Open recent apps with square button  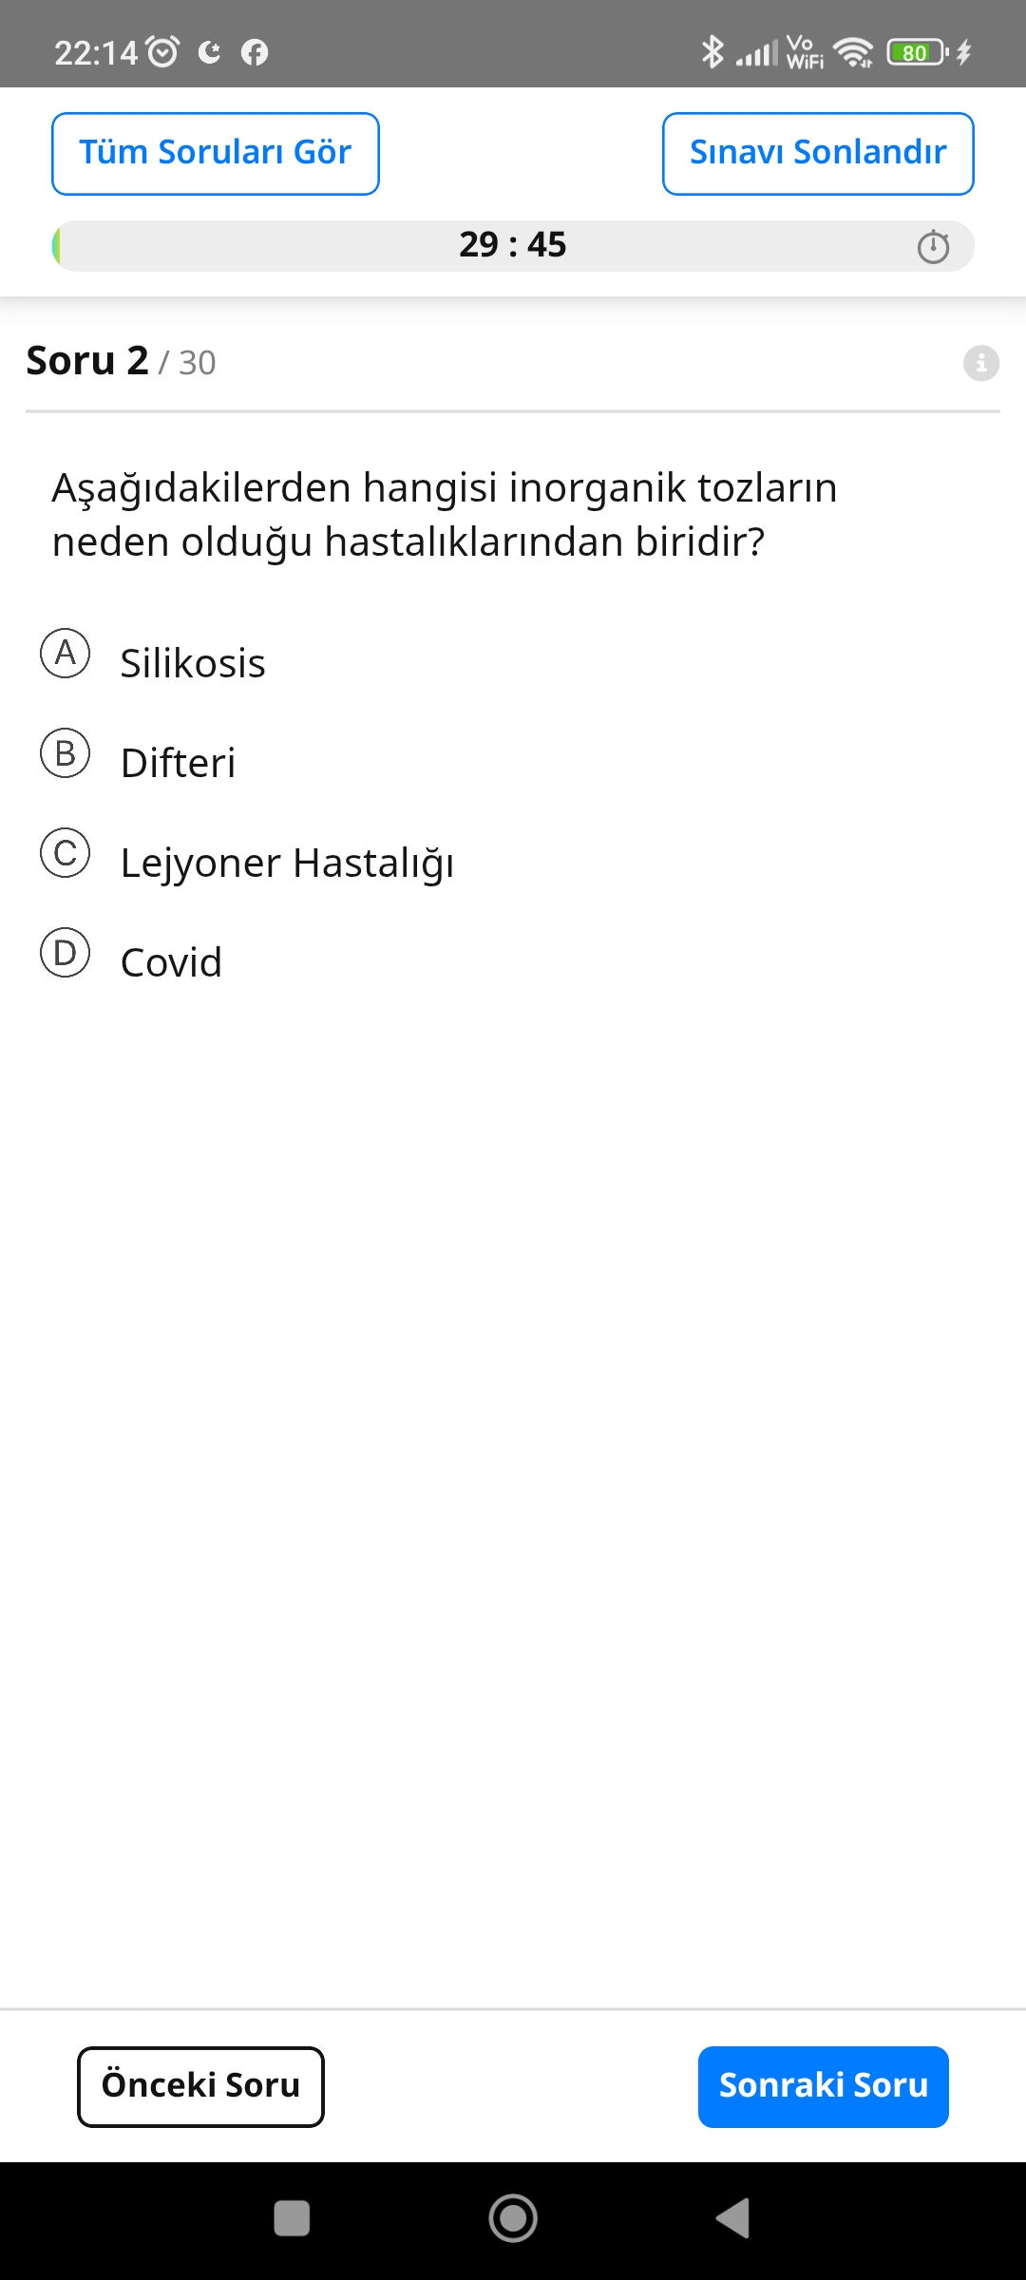(292, 2218)
